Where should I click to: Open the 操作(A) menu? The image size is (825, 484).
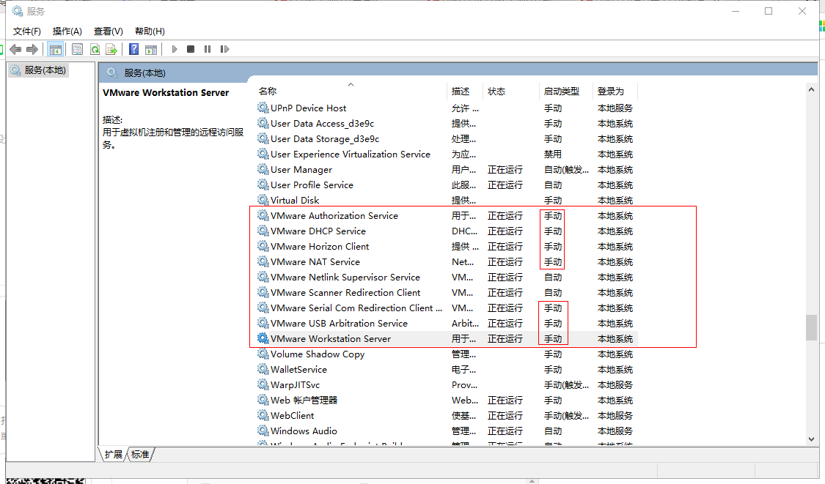tap(67, 31)
